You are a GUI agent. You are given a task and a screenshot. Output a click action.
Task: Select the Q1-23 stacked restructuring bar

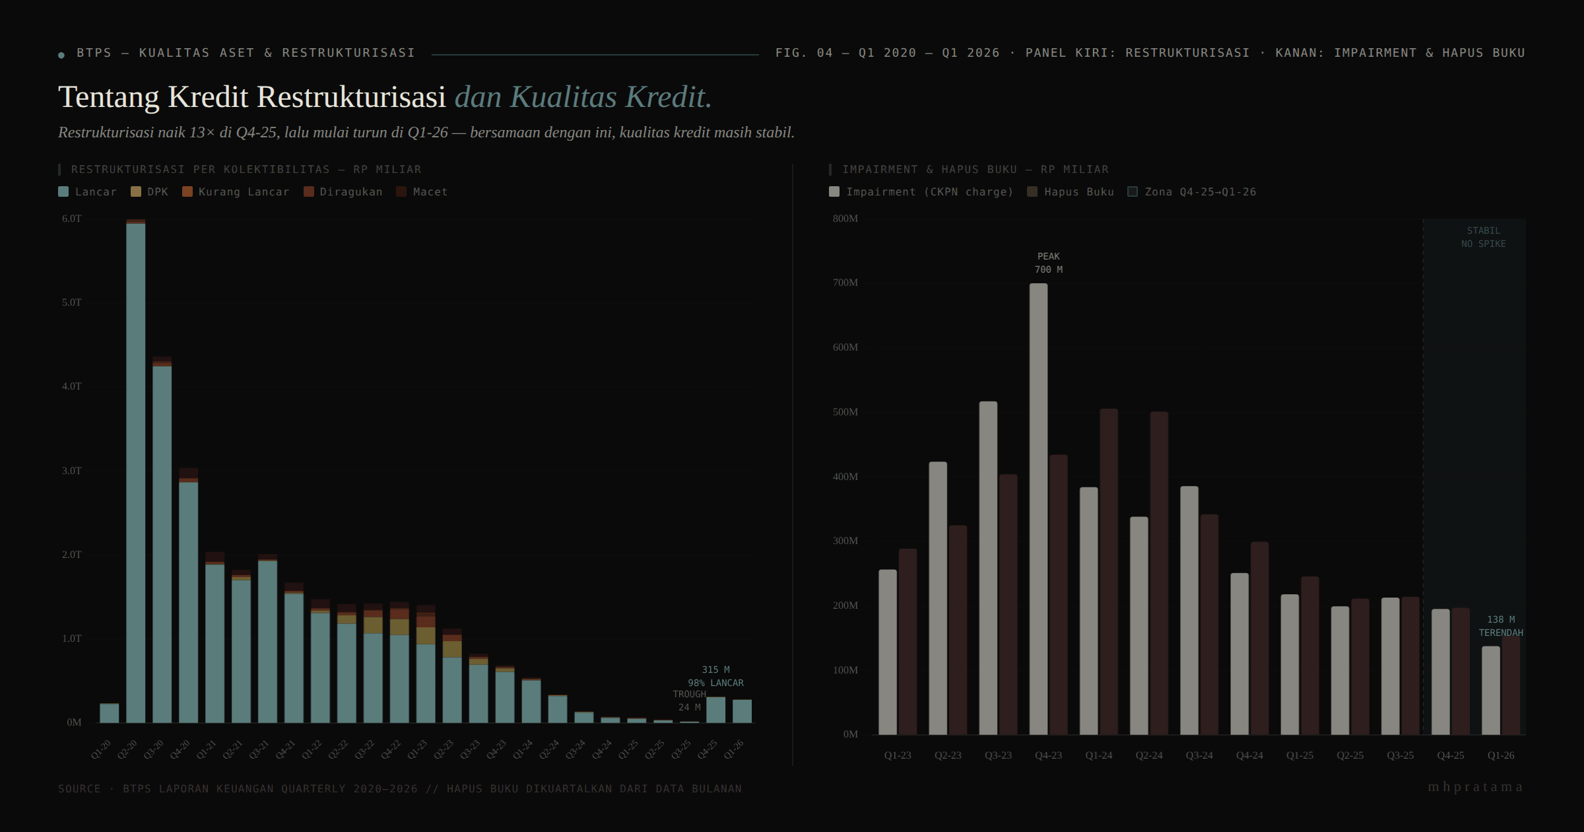pos(426,664)
